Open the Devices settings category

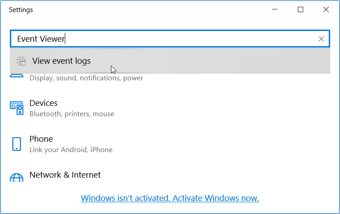tap(44, 103)
